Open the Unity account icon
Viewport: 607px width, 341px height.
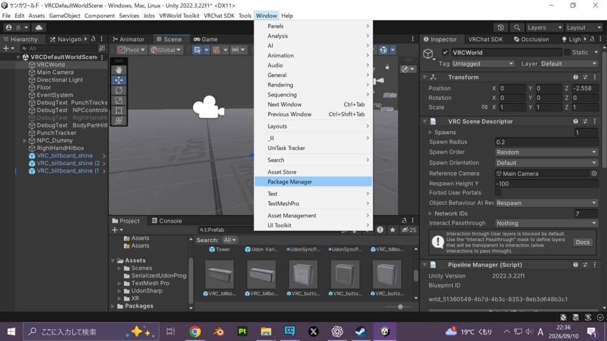[x=8, y=27]
